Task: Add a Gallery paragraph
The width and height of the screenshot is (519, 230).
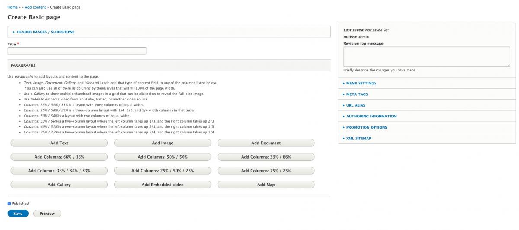Action: tap(59, 185)
